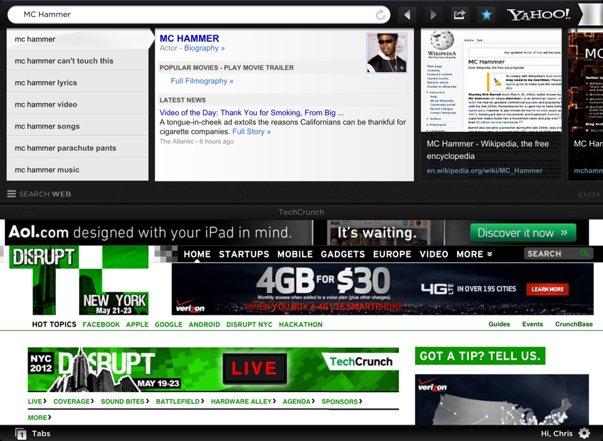Image resolution: width=603 pixels, height=441 pixels.
Task: Open VIDEO in TechCrunch navigation
Action: [x=434, y=254]
